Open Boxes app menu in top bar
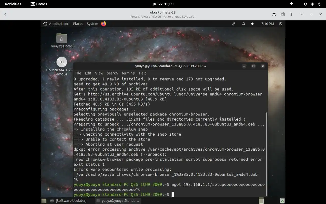 (39, 4)
